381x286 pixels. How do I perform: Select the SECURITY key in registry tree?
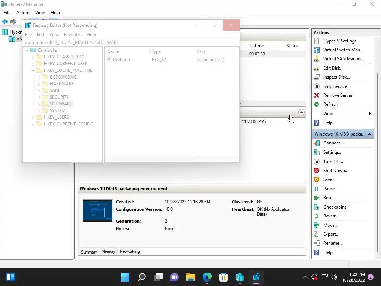(59, 97)
